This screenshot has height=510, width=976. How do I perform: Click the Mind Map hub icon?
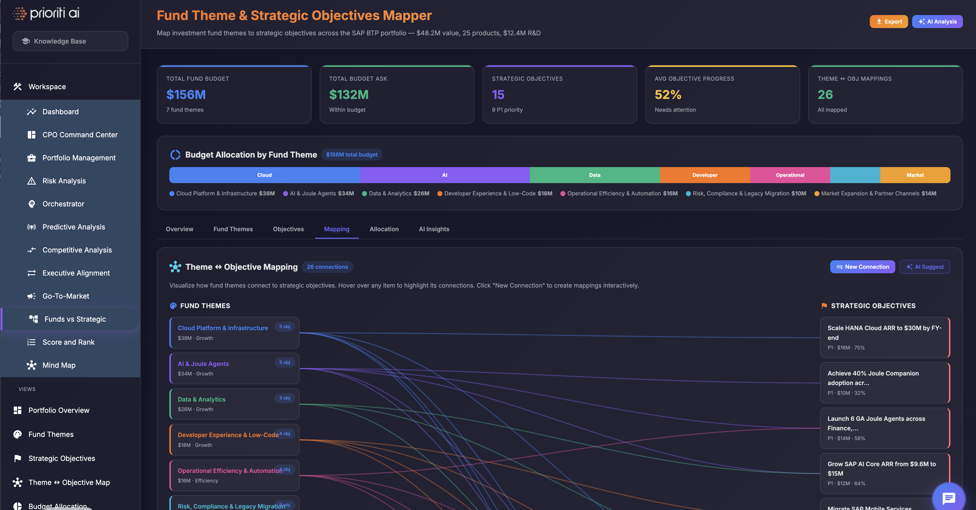pyautogui.click(x=32, y=365)
